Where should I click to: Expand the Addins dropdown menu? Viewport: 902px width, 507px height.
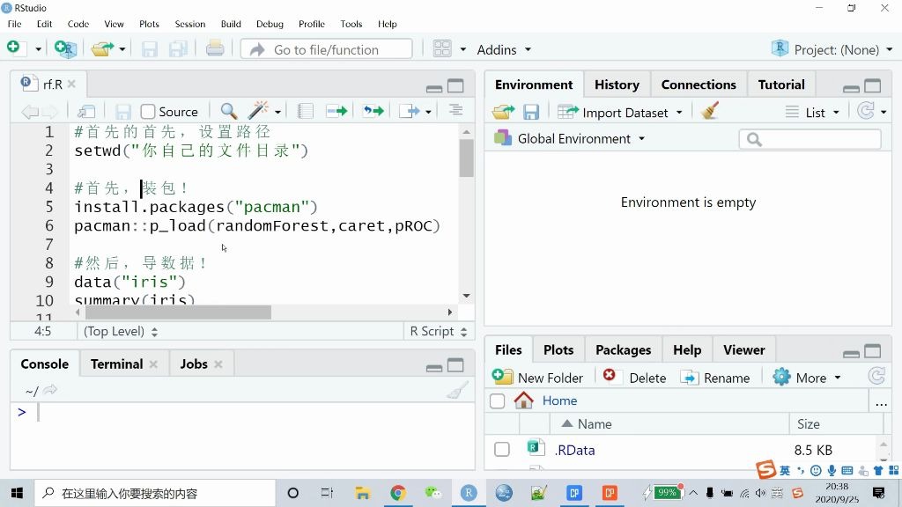504,49
